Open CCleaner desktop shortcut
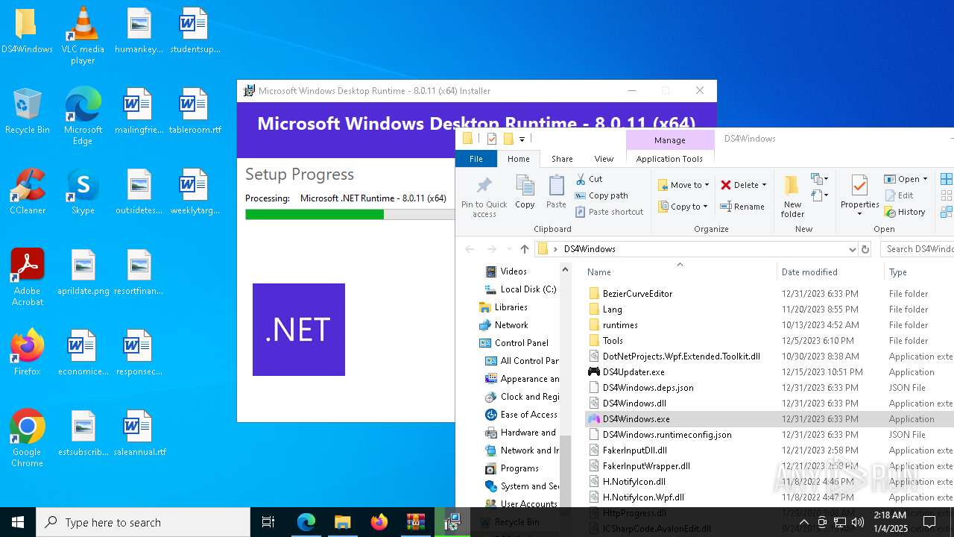Viewport: 954px width, 537px height. (x=27, y=192)
